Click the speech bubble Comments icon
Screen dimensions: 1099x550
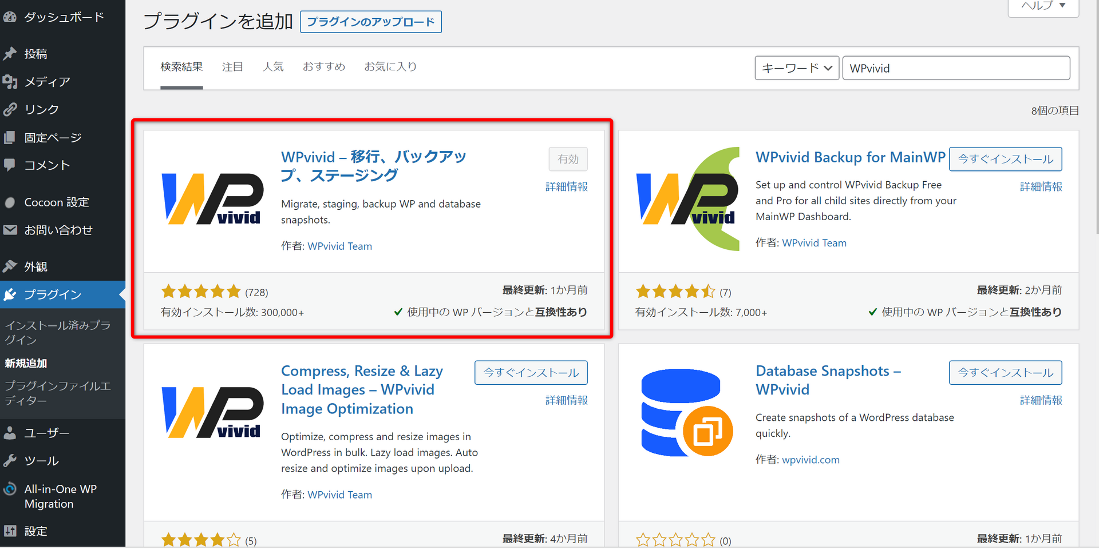point(10,165)
